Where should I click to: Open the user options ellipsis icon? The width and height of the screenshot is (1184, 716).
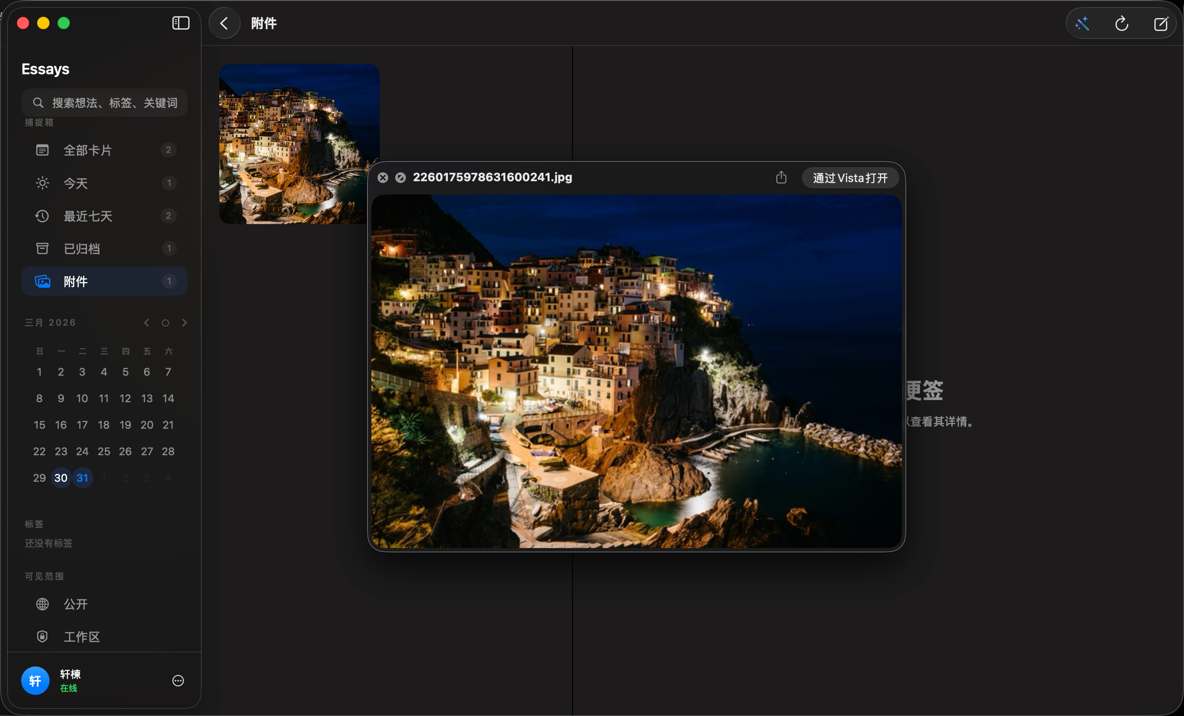pos(178,681)
